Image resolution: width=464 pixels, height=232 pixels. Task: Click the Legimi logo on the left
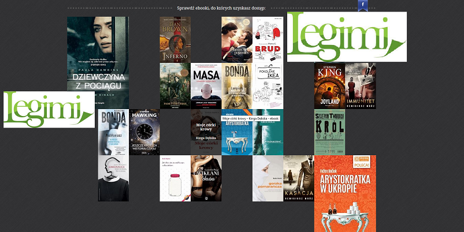[x=49, y=109]
